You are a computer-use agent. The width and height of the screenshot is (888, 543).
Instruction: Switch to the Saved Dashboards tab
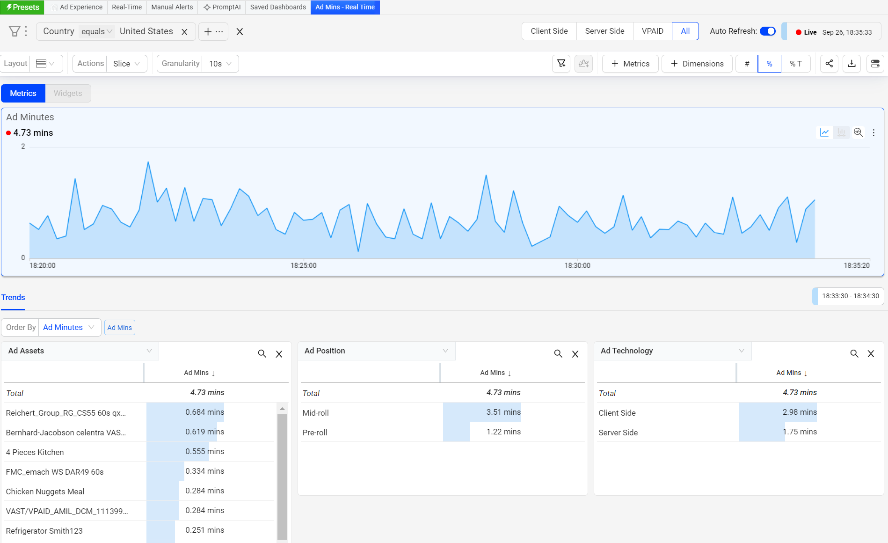click(x=278, y=7)
